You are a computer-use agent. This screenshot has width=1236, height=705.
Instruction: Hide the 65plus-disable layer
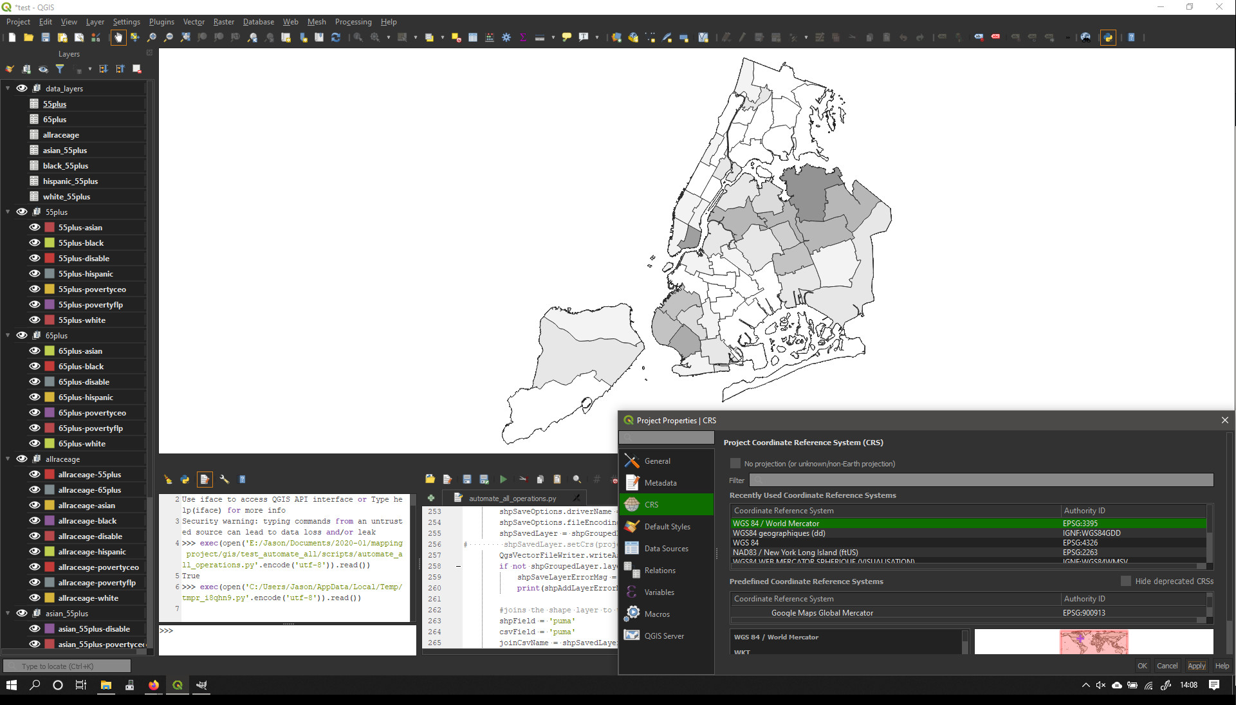pos(35,381)
